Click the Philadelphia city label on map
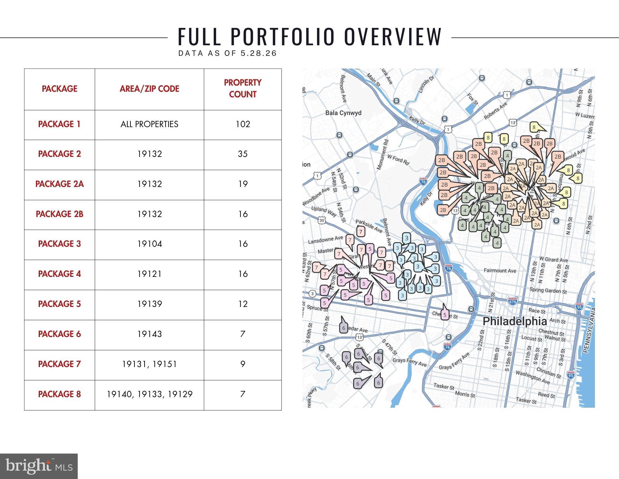Screen dimensions: 619x479 pos(515,321)
